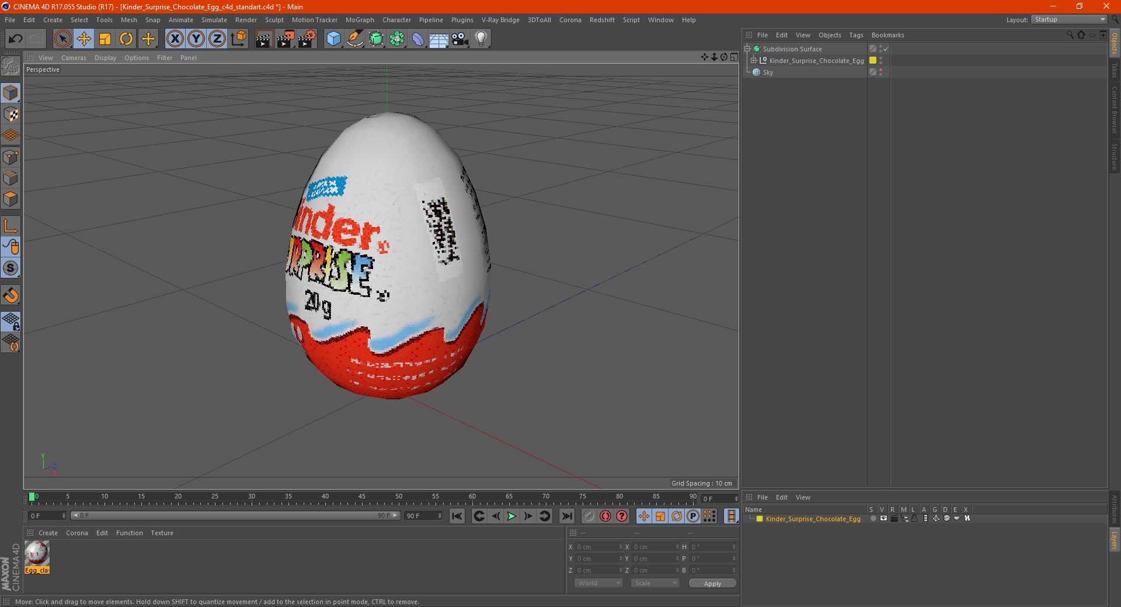
Task: Go to end of animation
Action: tap(566, 516)
